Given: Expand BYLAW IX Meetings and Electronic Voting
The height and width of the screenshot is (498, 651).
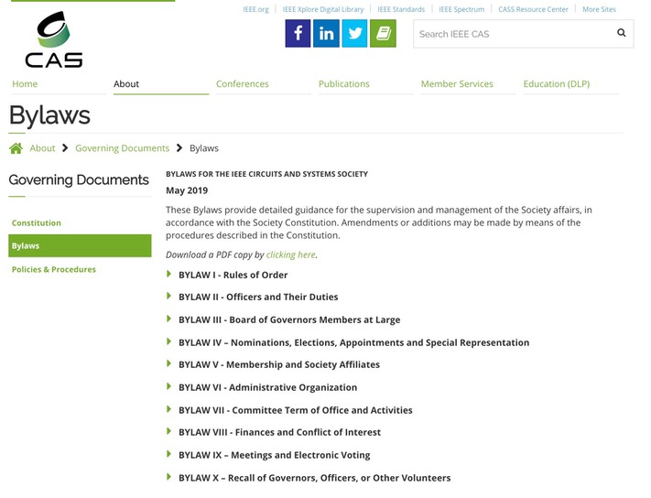Looking at the screenshot, I should coord(275,455).
